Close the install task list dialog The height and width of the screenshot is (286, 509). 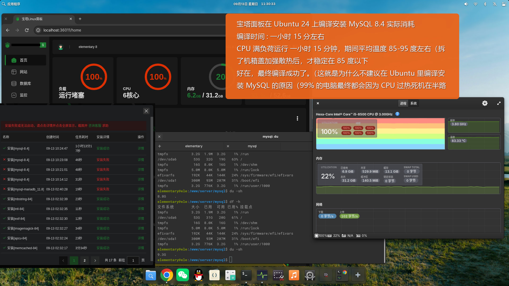click(x=146, y=111)
